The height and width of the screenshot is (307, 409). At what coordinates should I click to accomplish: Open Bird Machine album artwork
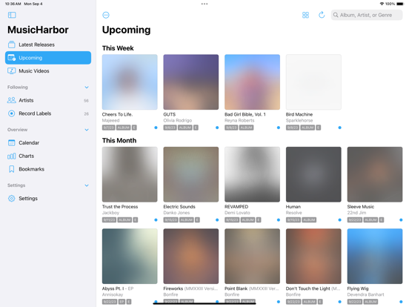[313, 82]
